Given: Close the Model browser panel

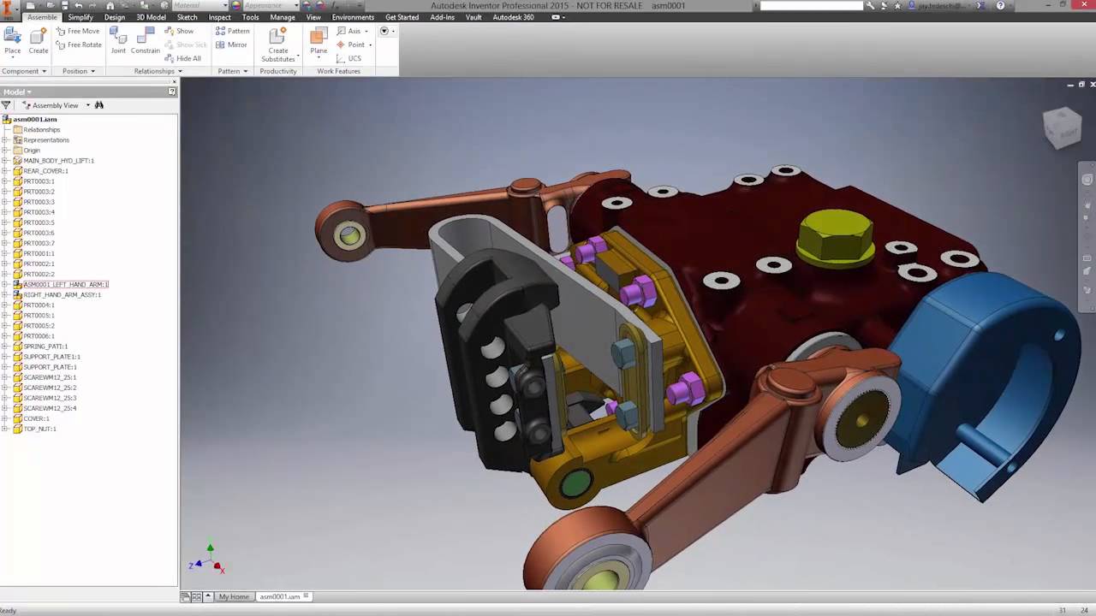Looking at the screenshot, I should click(x=175, y=82).
